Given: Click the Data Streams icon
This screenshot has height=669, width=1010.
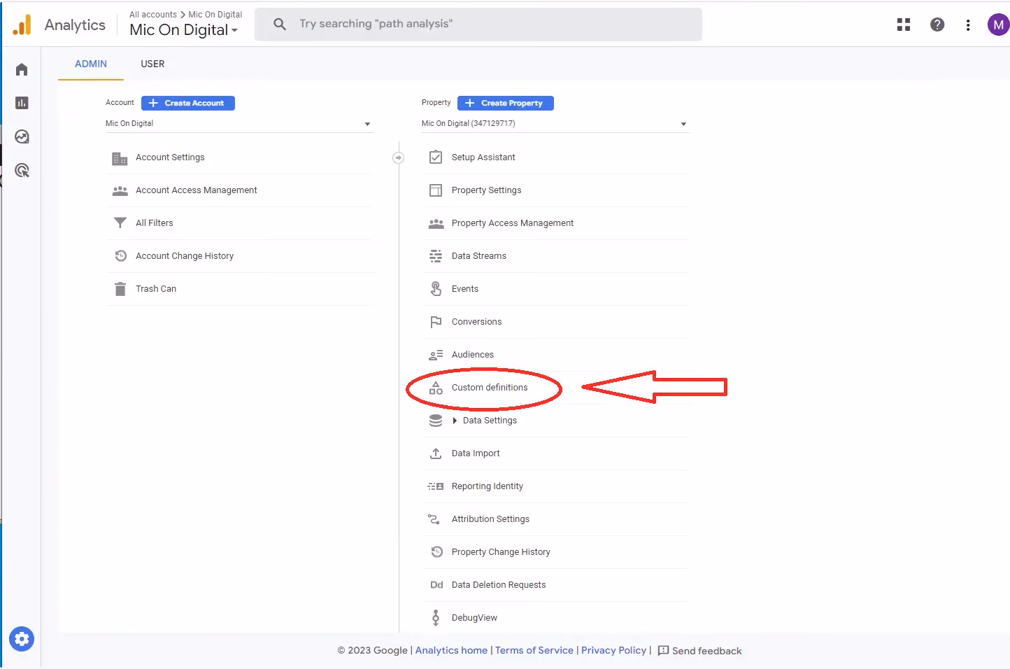Looking at the screenshot, I should click(x=436, y=256).
